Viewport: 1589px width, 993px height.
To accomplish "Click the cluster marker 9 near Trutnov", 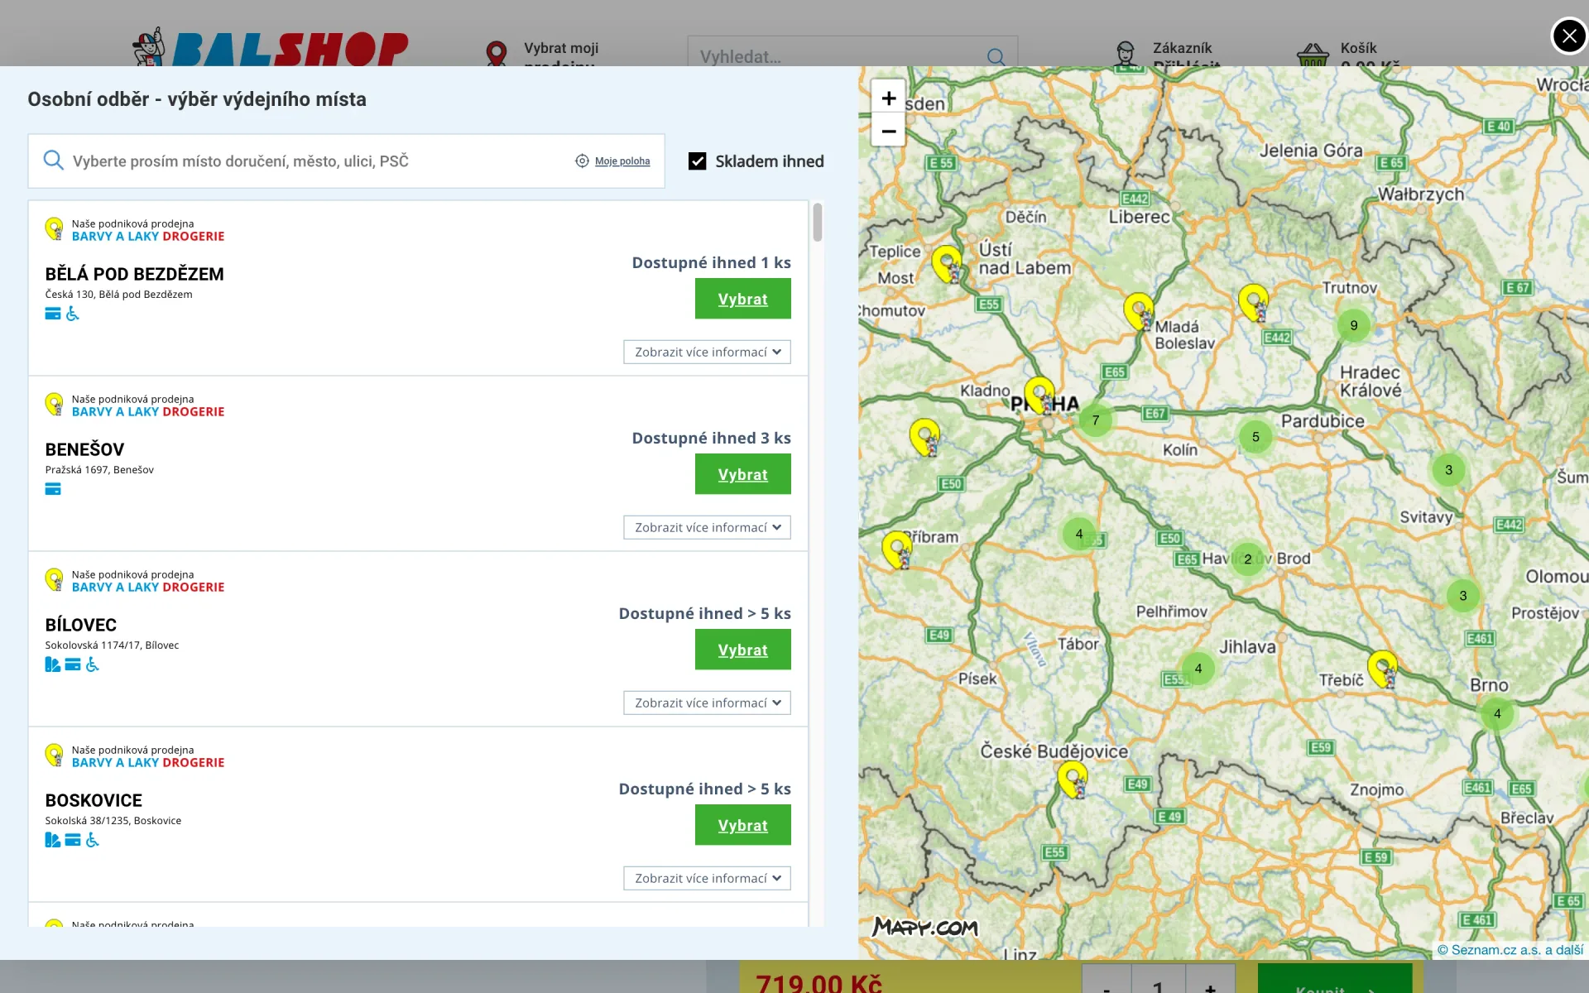I will pyautogui.click(x=1354, y=325).
